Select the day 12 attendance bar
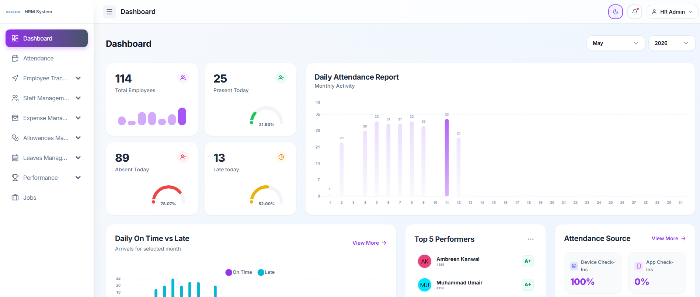Screen dimensions: 700x297 (459, 167)
